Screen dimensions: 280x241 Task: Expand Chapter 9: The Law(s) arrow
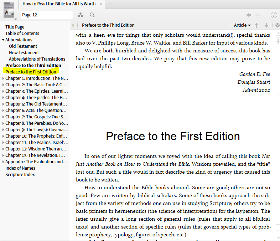(x=3, y=130)
